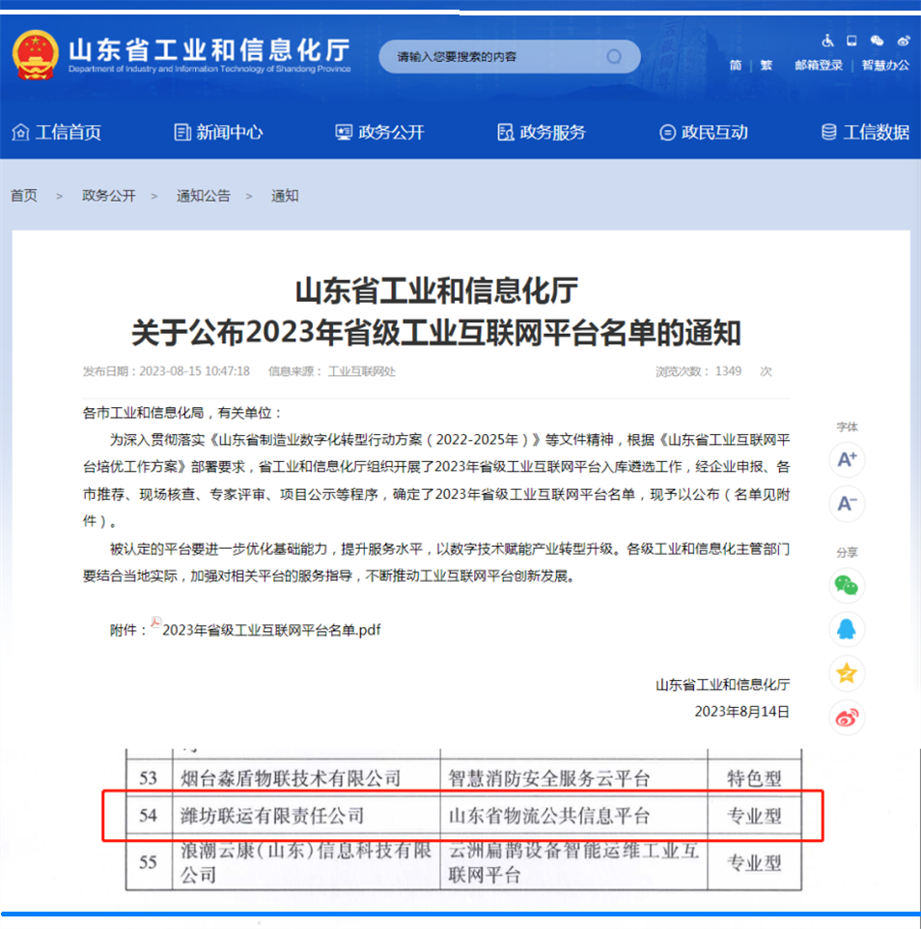
Task: Click the 首页 breadcrumb
Action: (x=24, y=196)
